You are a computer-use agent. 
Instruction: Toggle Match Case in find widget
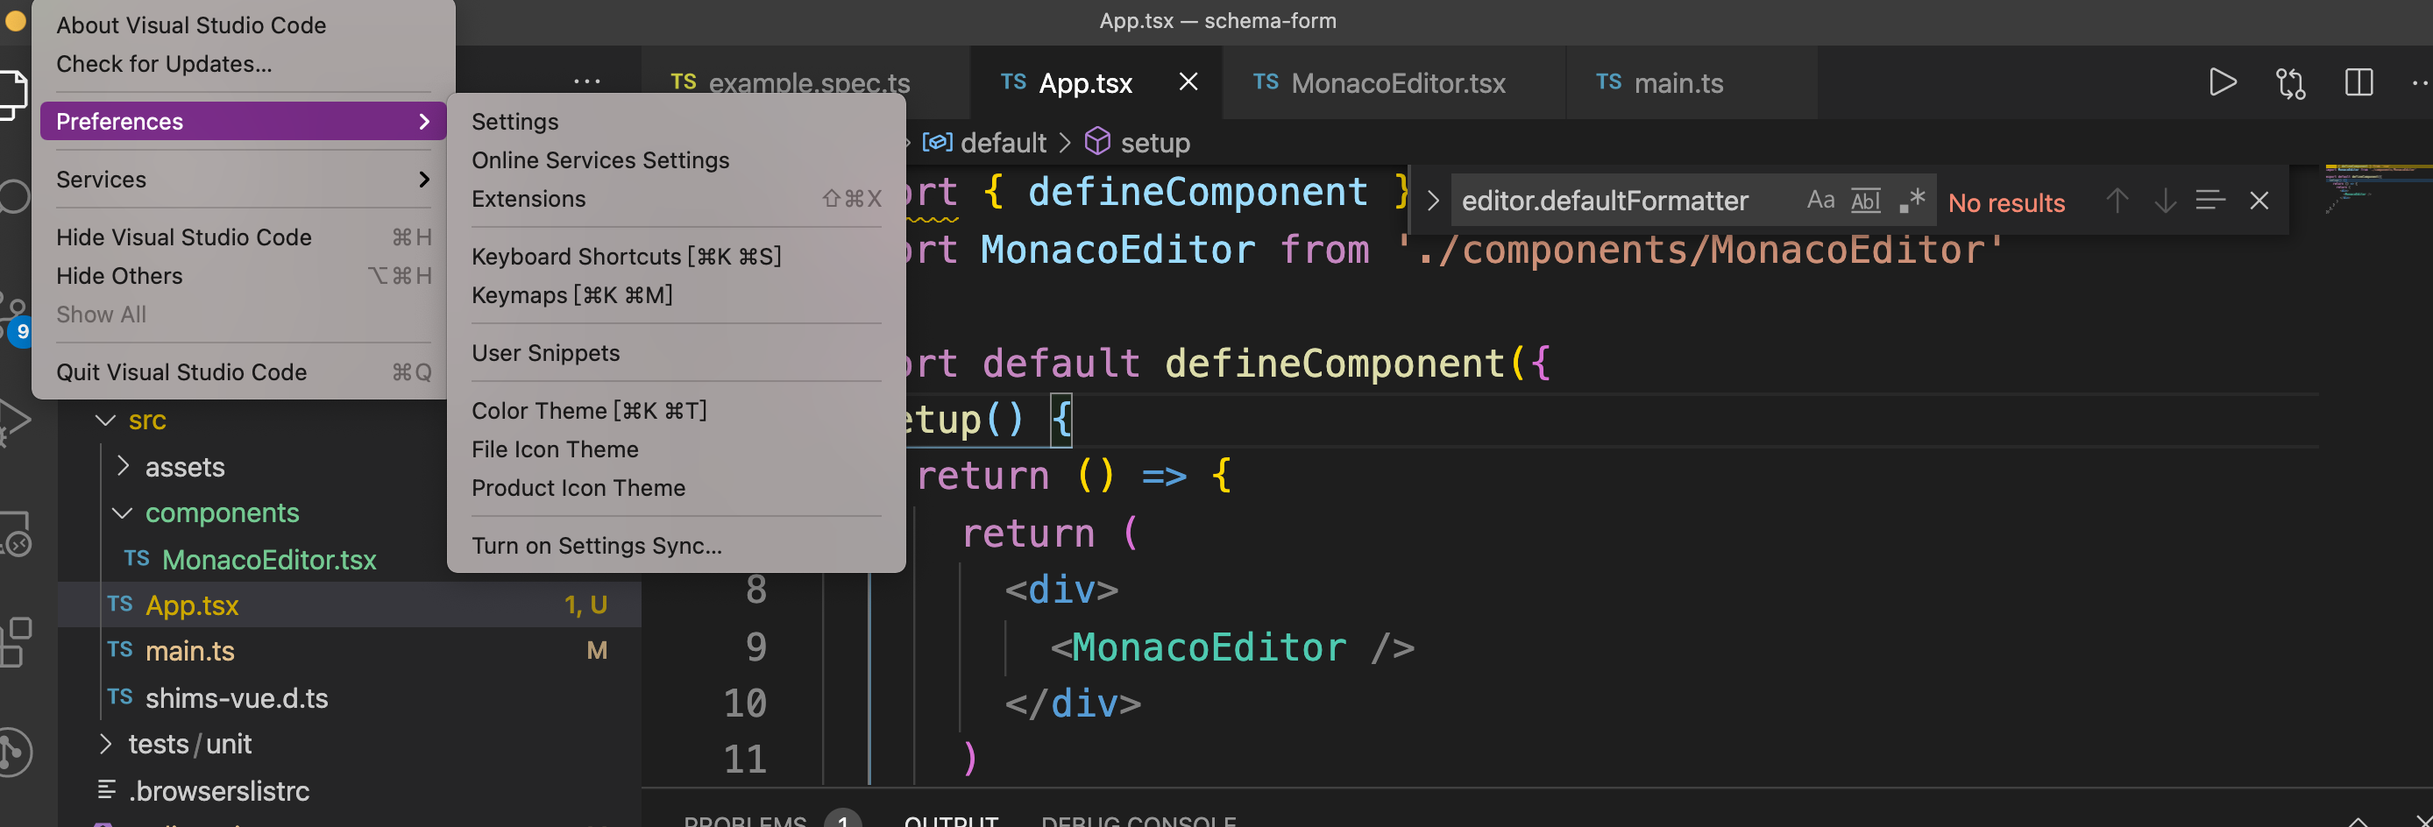pos(1820,200)
